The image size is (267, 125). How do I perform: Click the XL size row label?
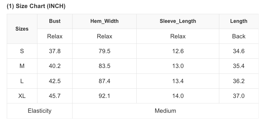22,96
